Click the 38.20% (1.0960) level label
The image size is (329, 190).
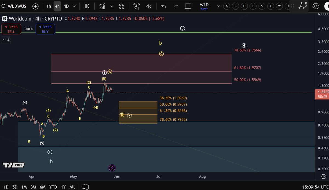coord(173,98)
